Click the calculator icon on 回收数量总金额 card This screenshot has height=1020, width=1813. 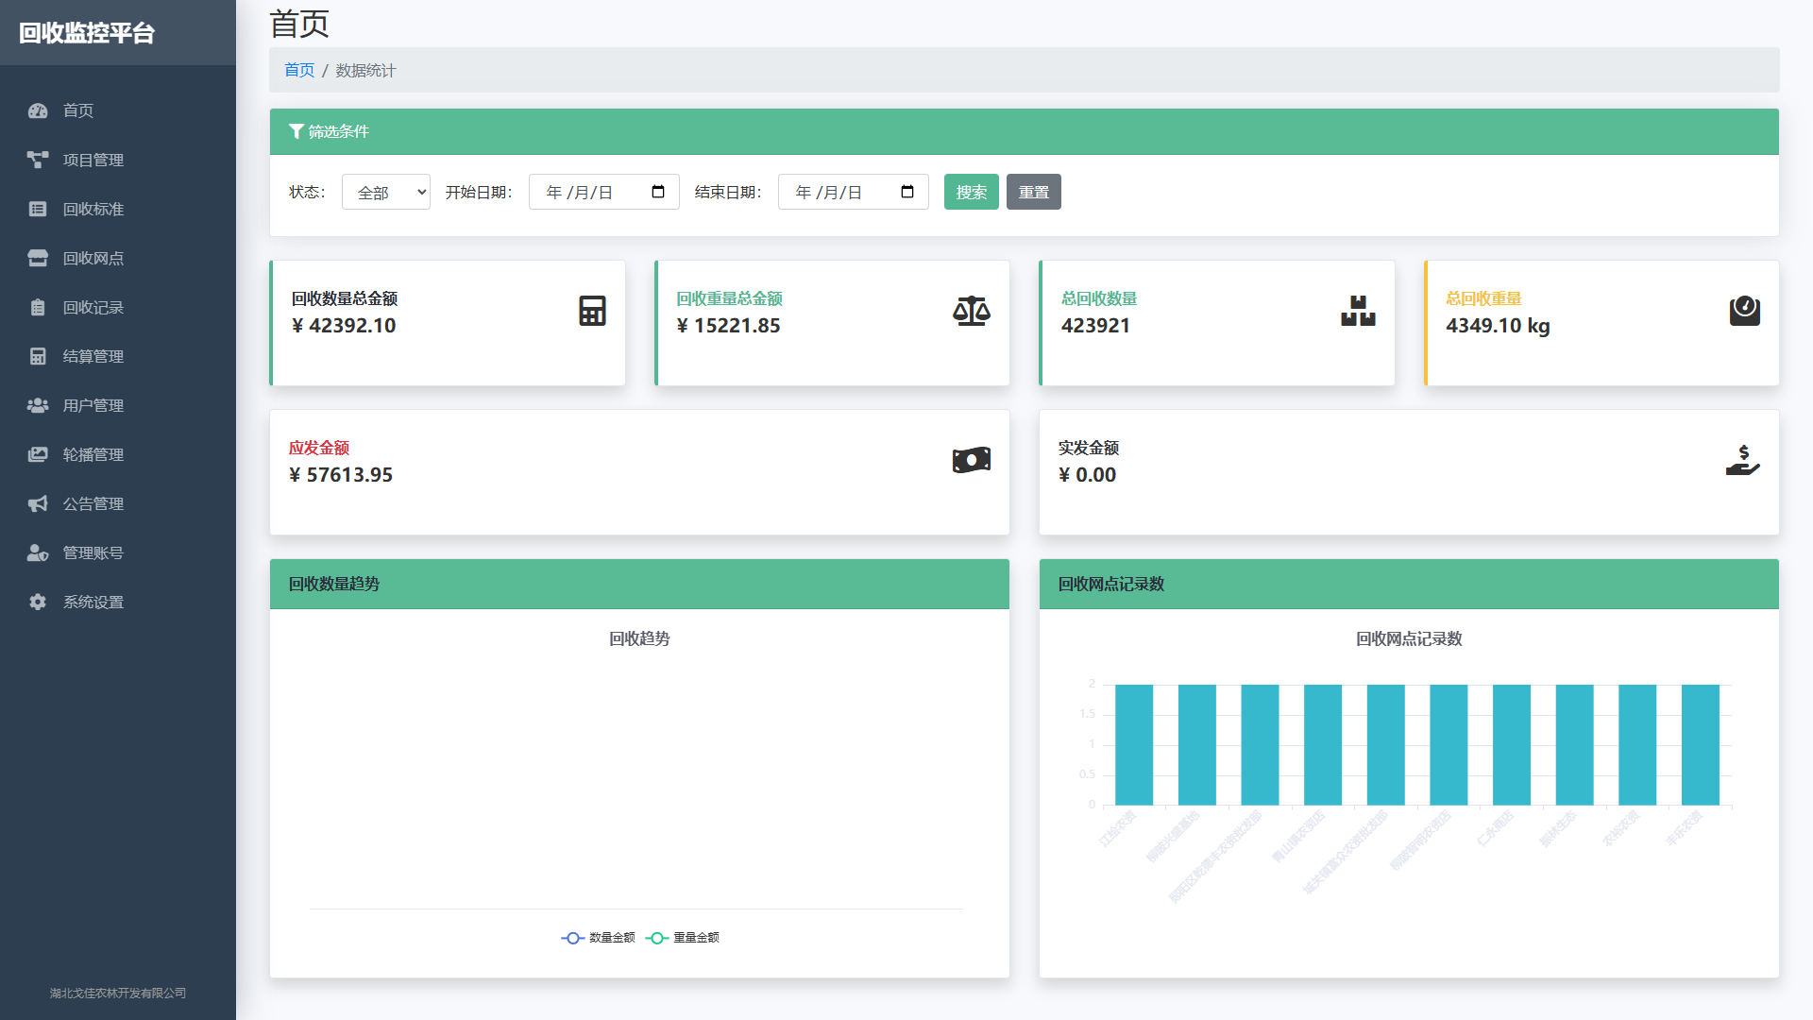(592, 311)
